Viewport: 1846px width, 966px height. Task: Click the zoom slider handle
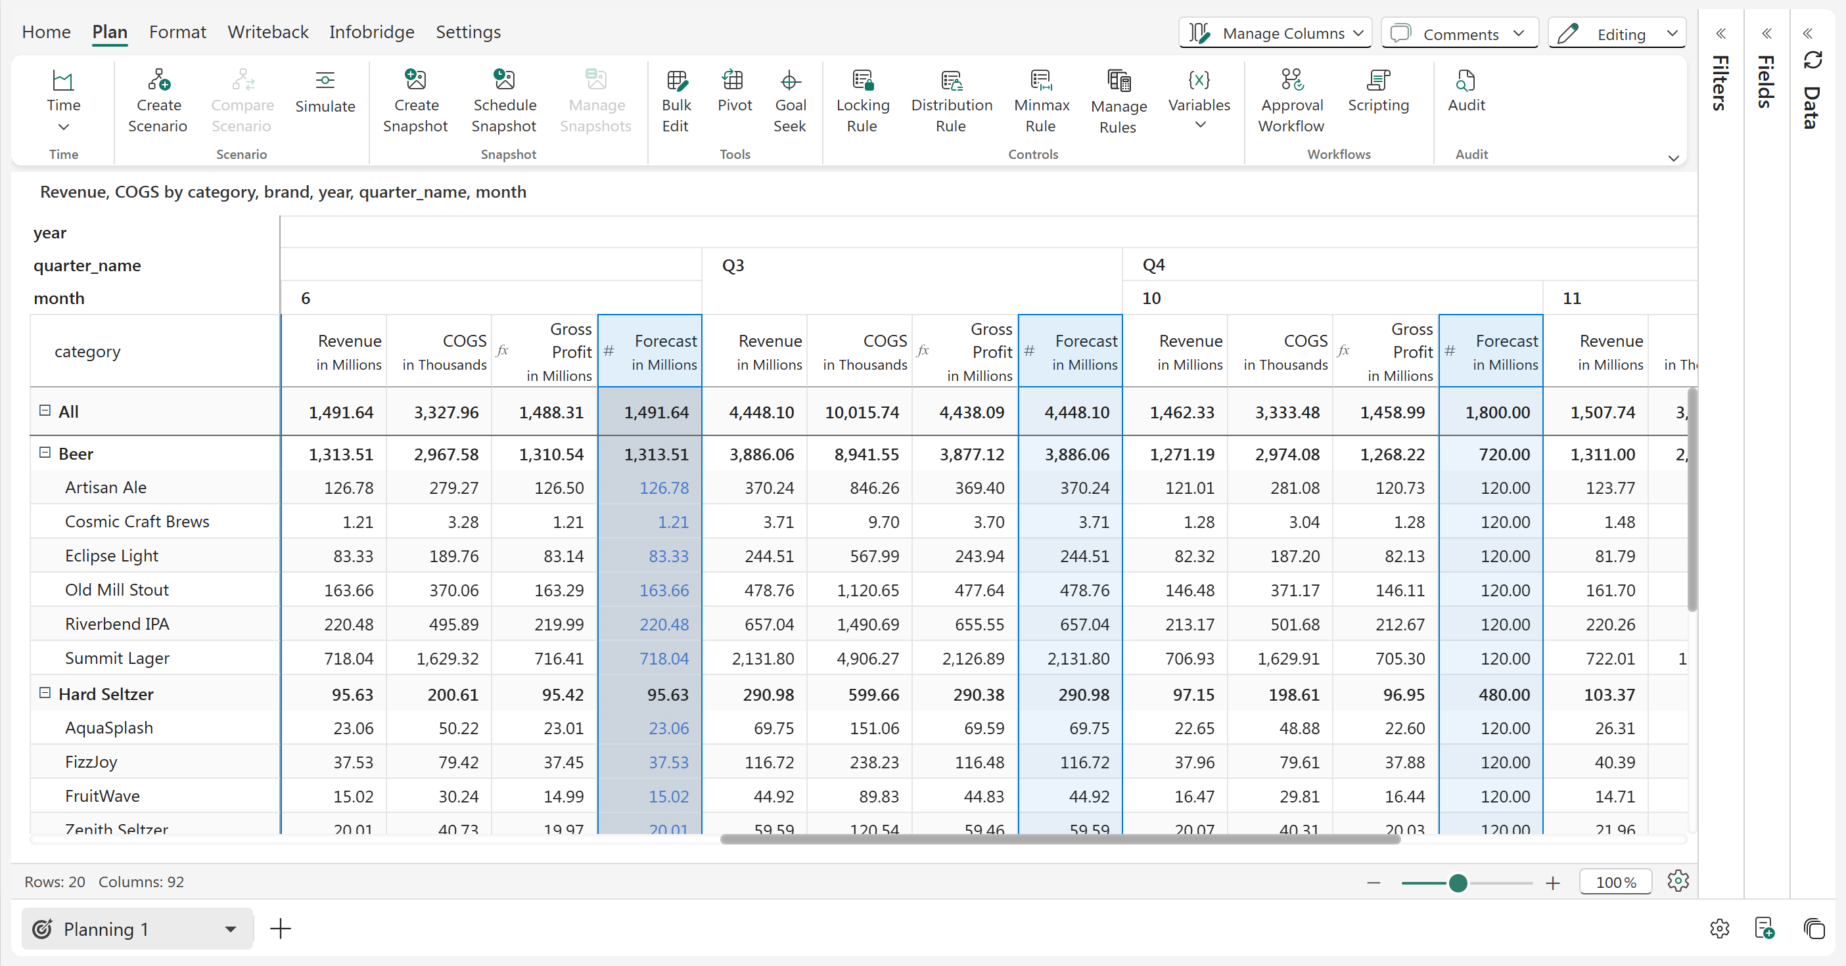click(x=1457, y=882)
